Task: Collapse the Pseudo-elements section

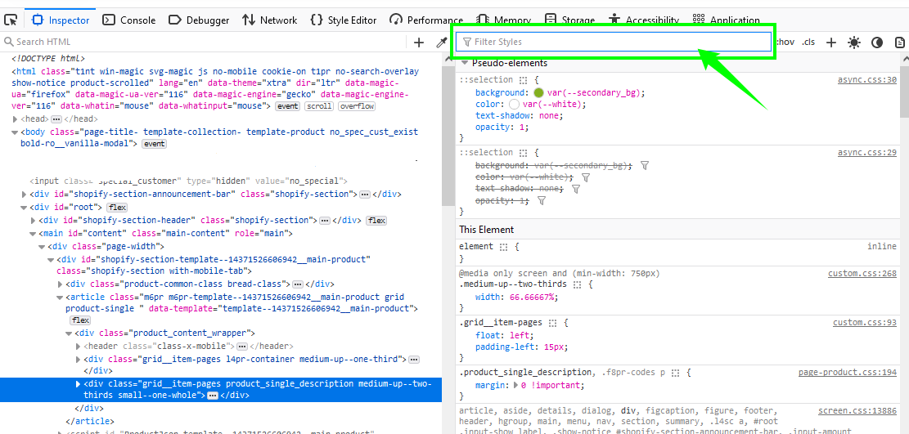Action: click(x=465, y=63)
